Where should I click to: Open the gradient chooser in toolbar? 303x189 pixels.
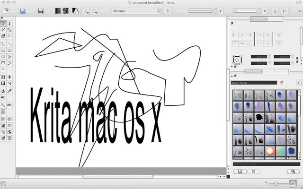58,11
